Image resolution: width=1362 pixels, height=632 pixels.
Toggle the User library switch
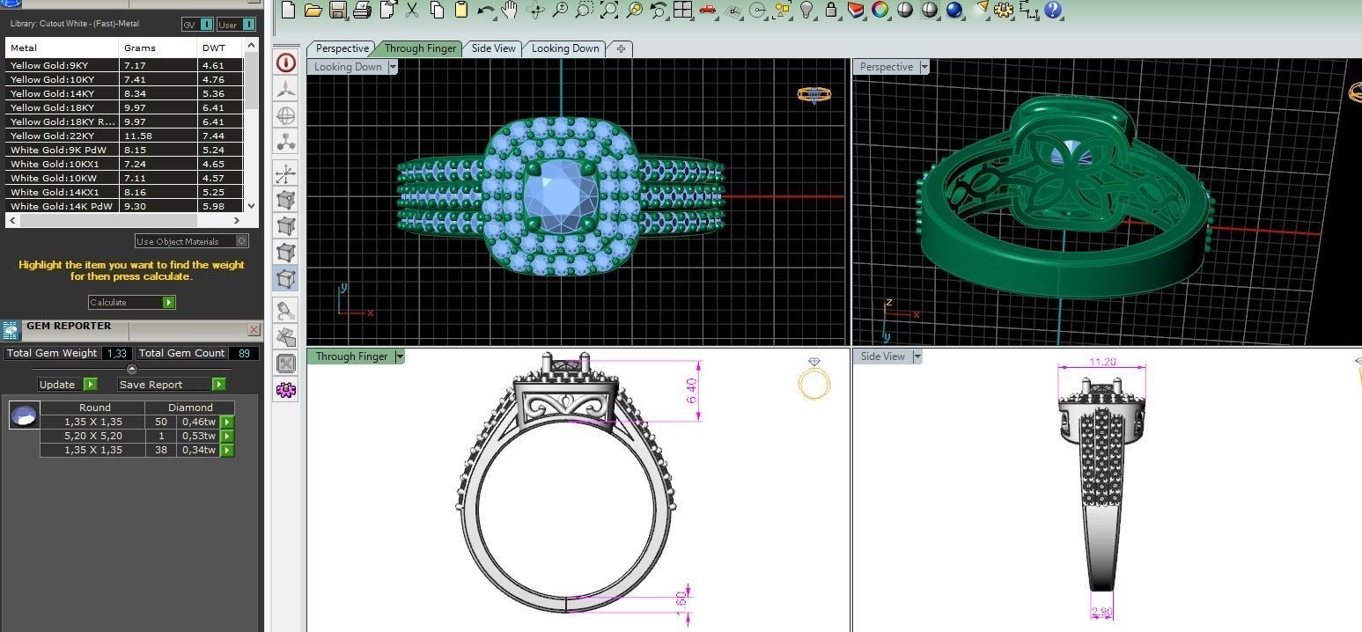(236, 25)
